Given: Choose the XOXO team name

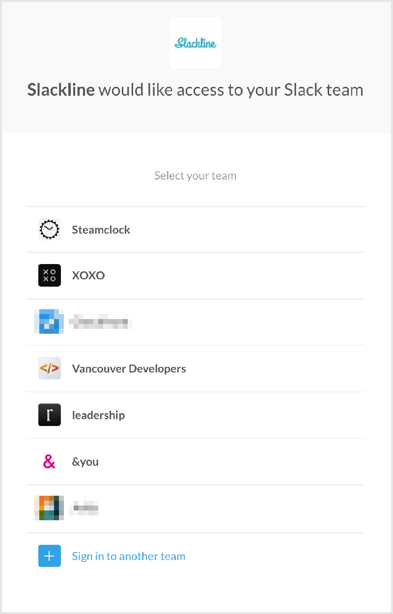Looking at the screenshot, I should pyautogui.click(x=88, y=275).
